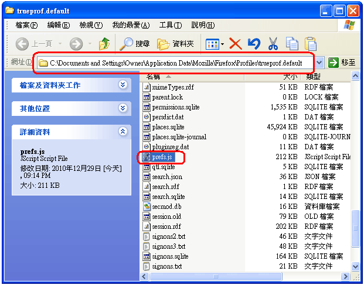Select the signons.txt file name
The height and width of the screenshot is (285, 364).
(x=167, y=266)
